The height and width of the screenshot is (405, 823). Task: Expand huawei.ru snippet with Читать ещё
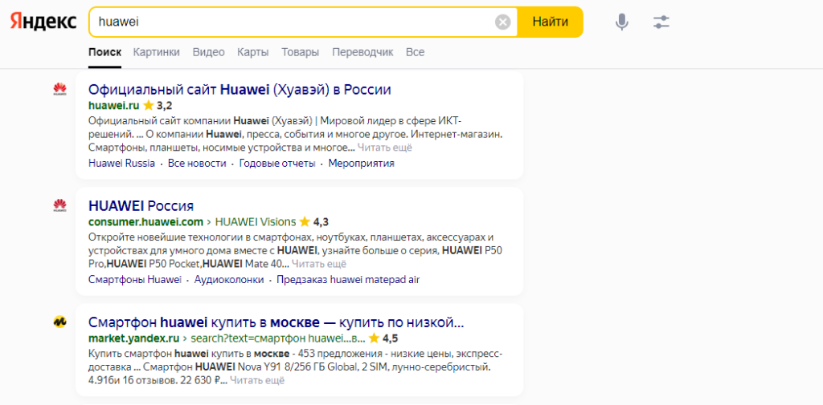[x=385, y=148]
